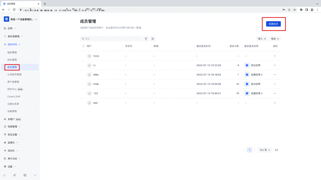Open column settings gear icon

pyautogui.click(x=152, y=39)
